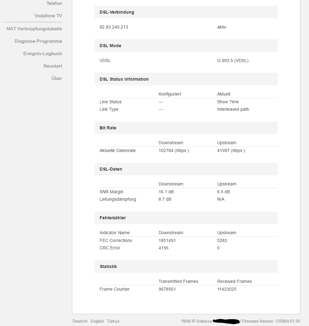Screen dimensions: 309x326
Task: Switch language to English
Action: 97,321
